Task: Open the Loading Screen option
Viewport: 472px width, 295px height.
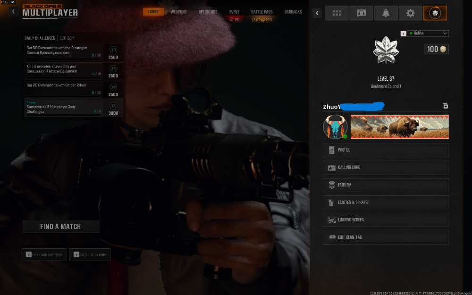Action: click(x=386, y=220)
